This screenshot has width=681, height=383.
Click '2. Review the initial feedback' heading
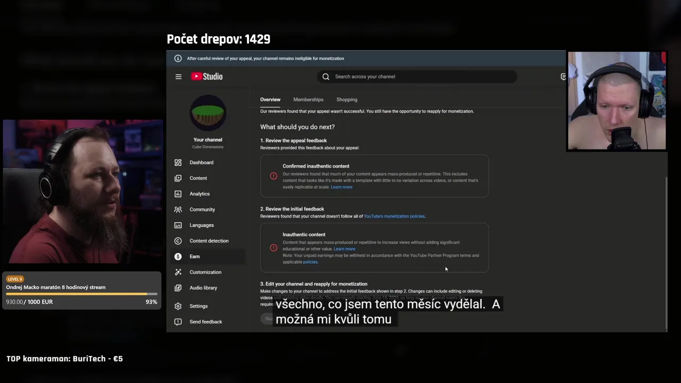[292, 209]
